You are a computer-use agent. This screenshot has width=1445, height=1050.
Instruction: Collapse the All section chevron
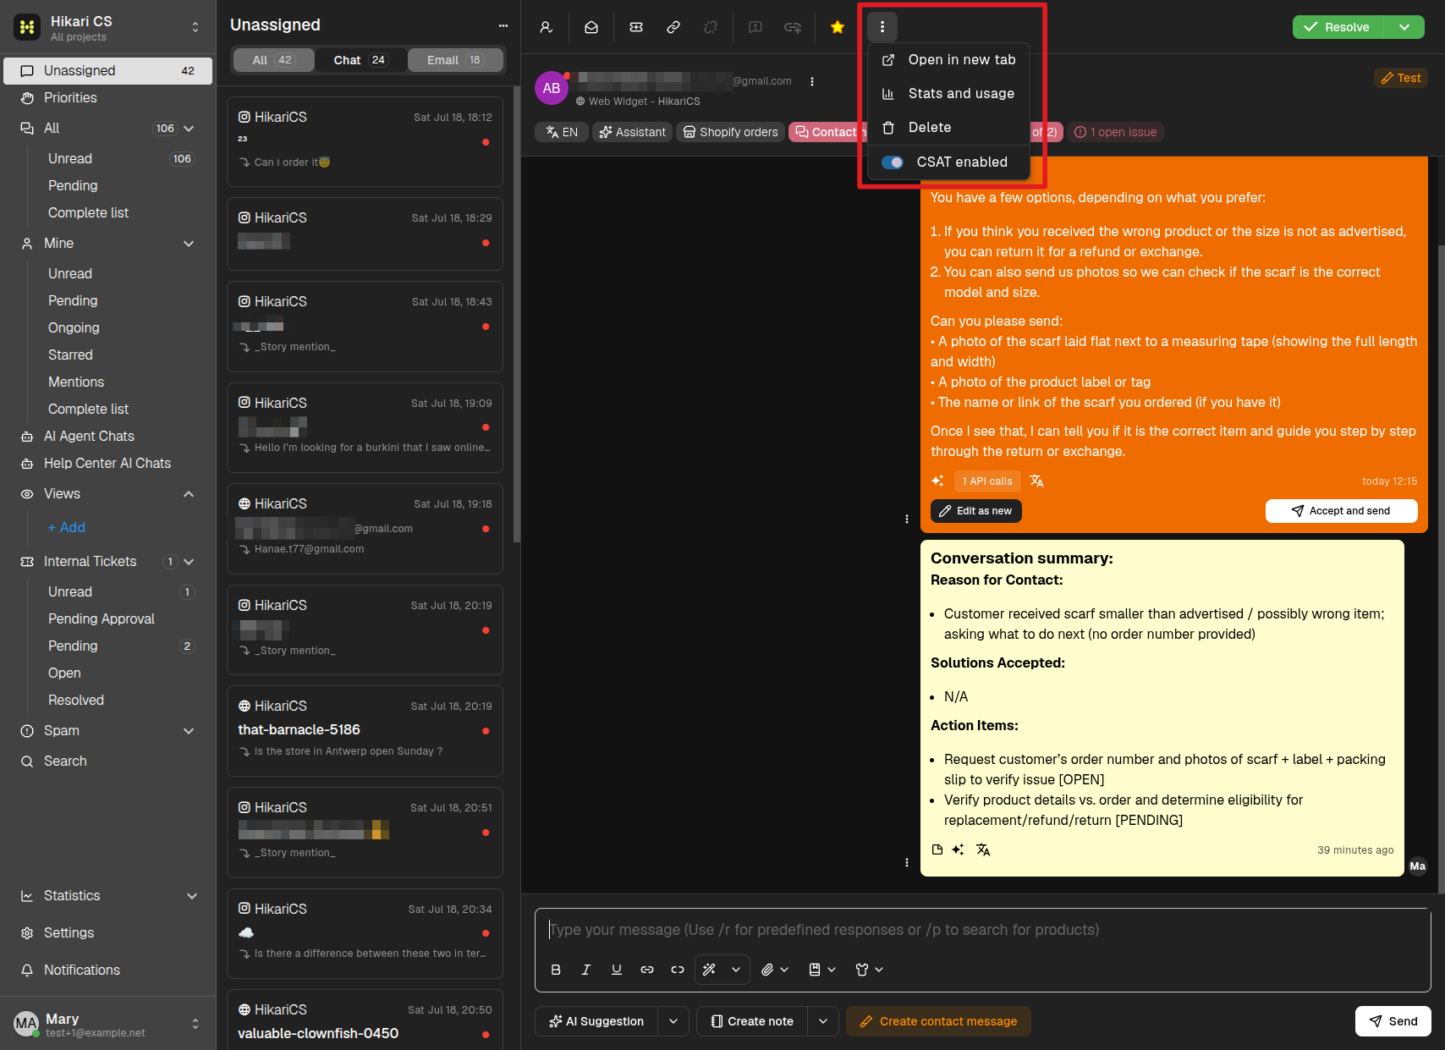pos(189,129)
